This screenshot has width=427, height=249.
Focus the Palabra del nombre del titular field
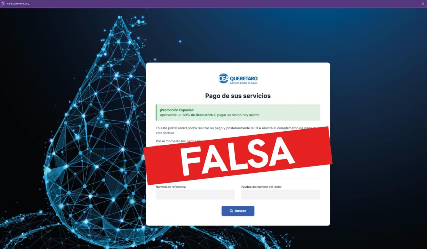tap(280, 194)
